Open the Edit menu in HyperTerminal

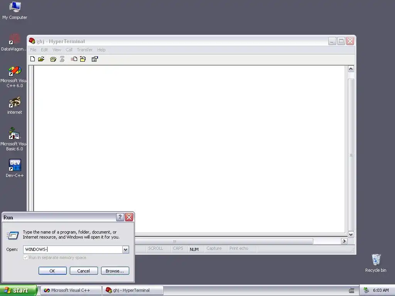[x=44, y=50]
